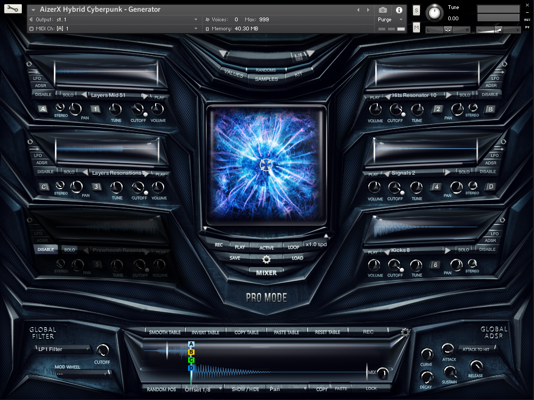The height and width of the screenshot is (400, 534).
Task: Select green marker C in the table
Action: point(191,360)
